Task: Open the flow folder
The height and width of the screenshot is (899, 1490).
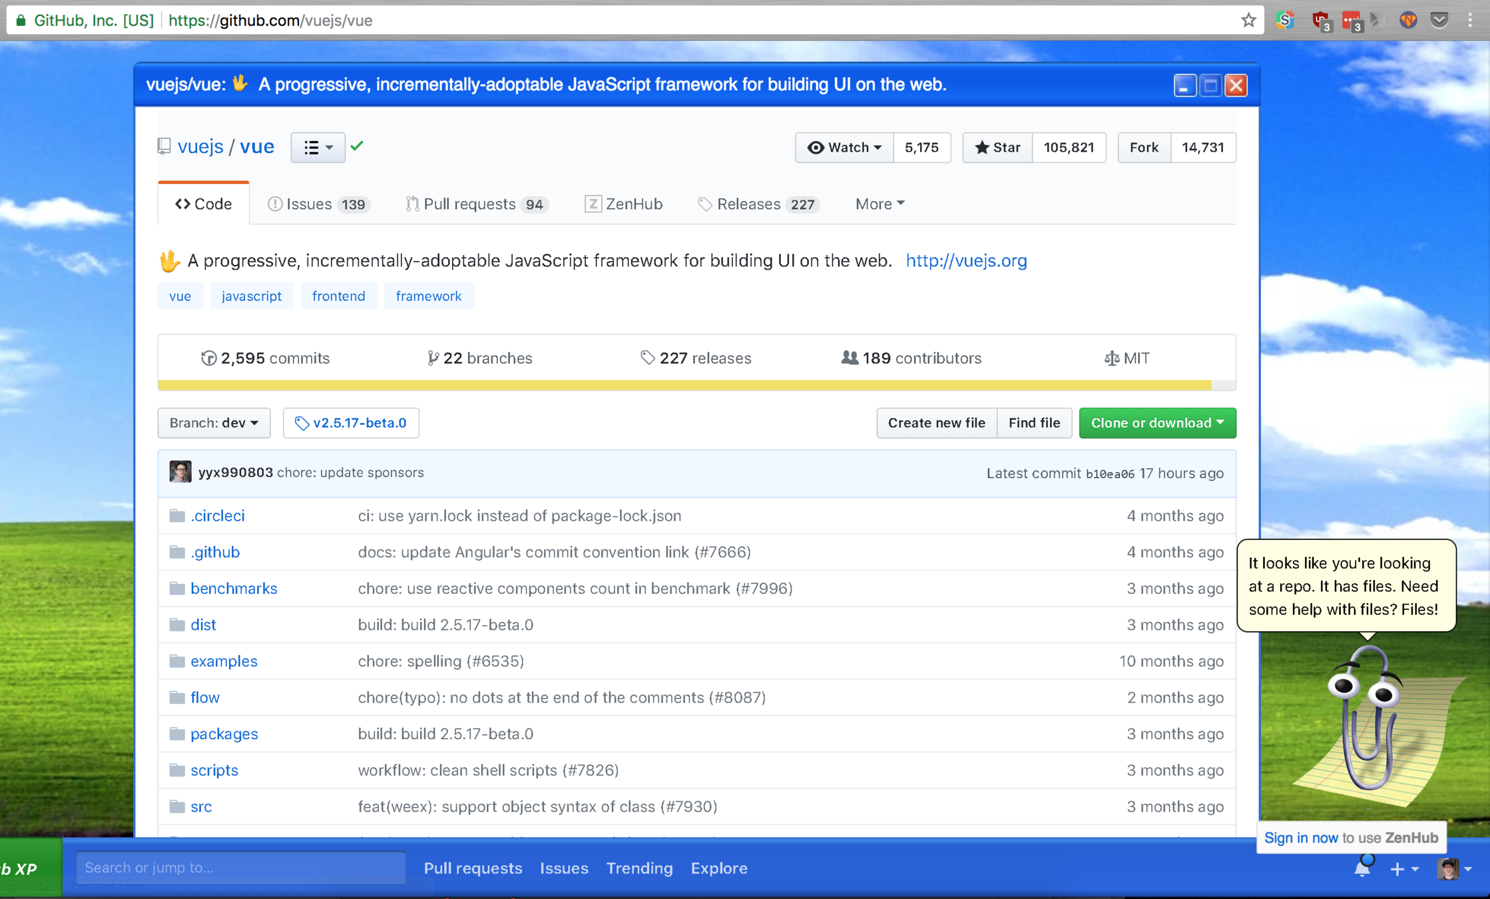Action: (205, 697)
